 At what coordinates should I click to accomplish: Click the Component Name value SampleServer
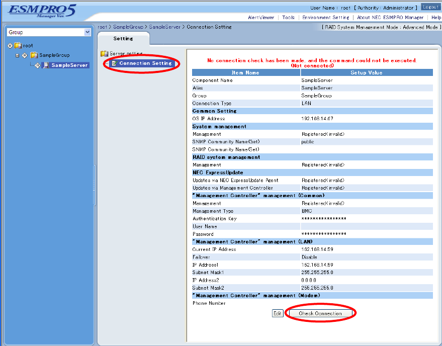[317, 80]
